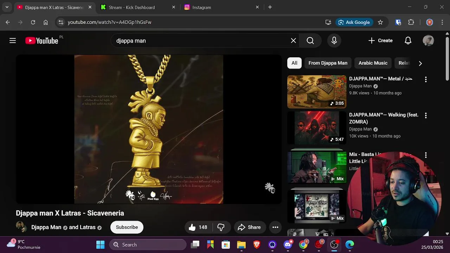Play the DJAPPA.MAN Metal thumbnail

(x=317, y=92)
